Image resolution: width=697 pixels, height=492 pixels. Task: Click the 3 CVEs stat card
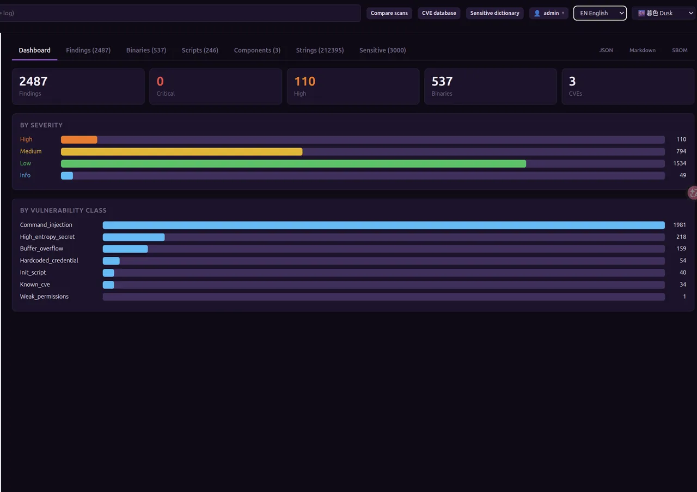(628, 86)
